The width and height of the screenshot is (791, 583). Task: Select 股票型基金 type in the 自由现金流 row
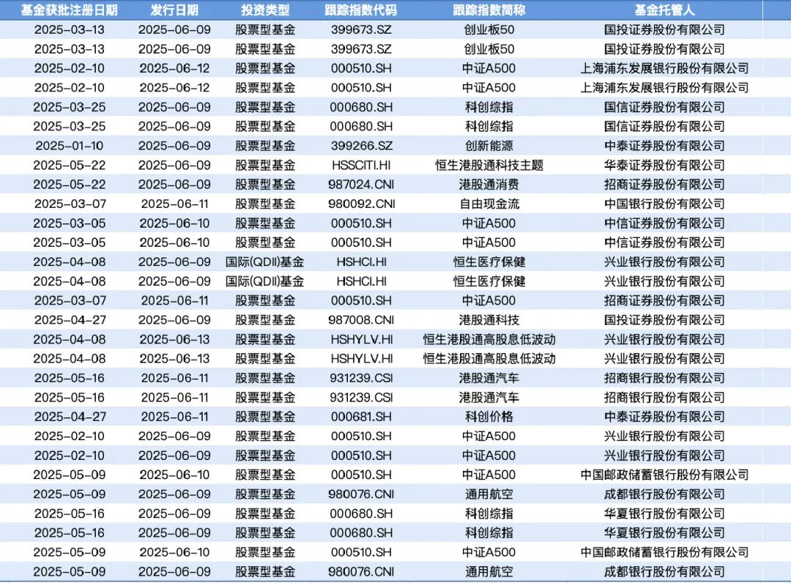(265, 204)
